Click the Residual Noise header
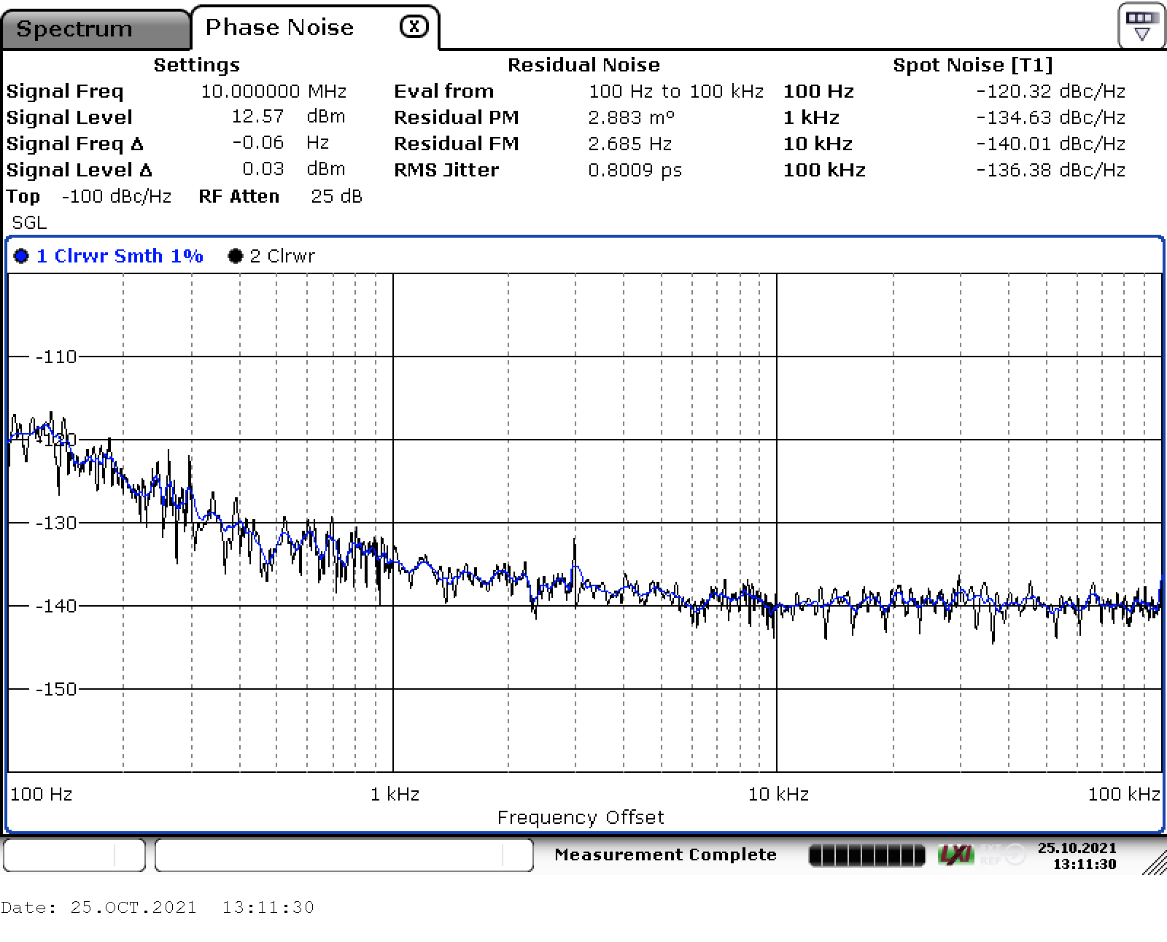The width and height of the screenshot is (1167, 942). pos(583,65)
